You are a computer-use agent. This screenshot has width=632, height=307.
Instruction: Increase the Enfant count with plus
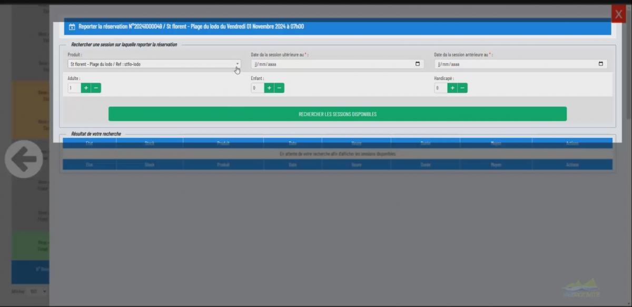[269, 88]
